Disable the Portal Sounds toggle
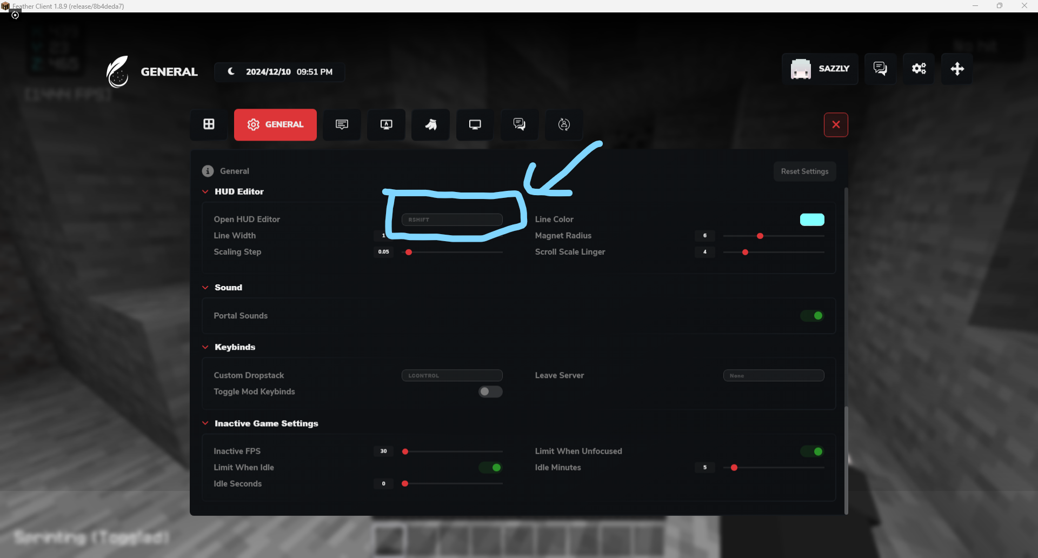 coord(812,316)
